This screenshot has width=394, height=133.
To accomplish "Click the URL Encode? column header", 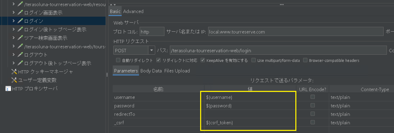I will pos(312,89).
